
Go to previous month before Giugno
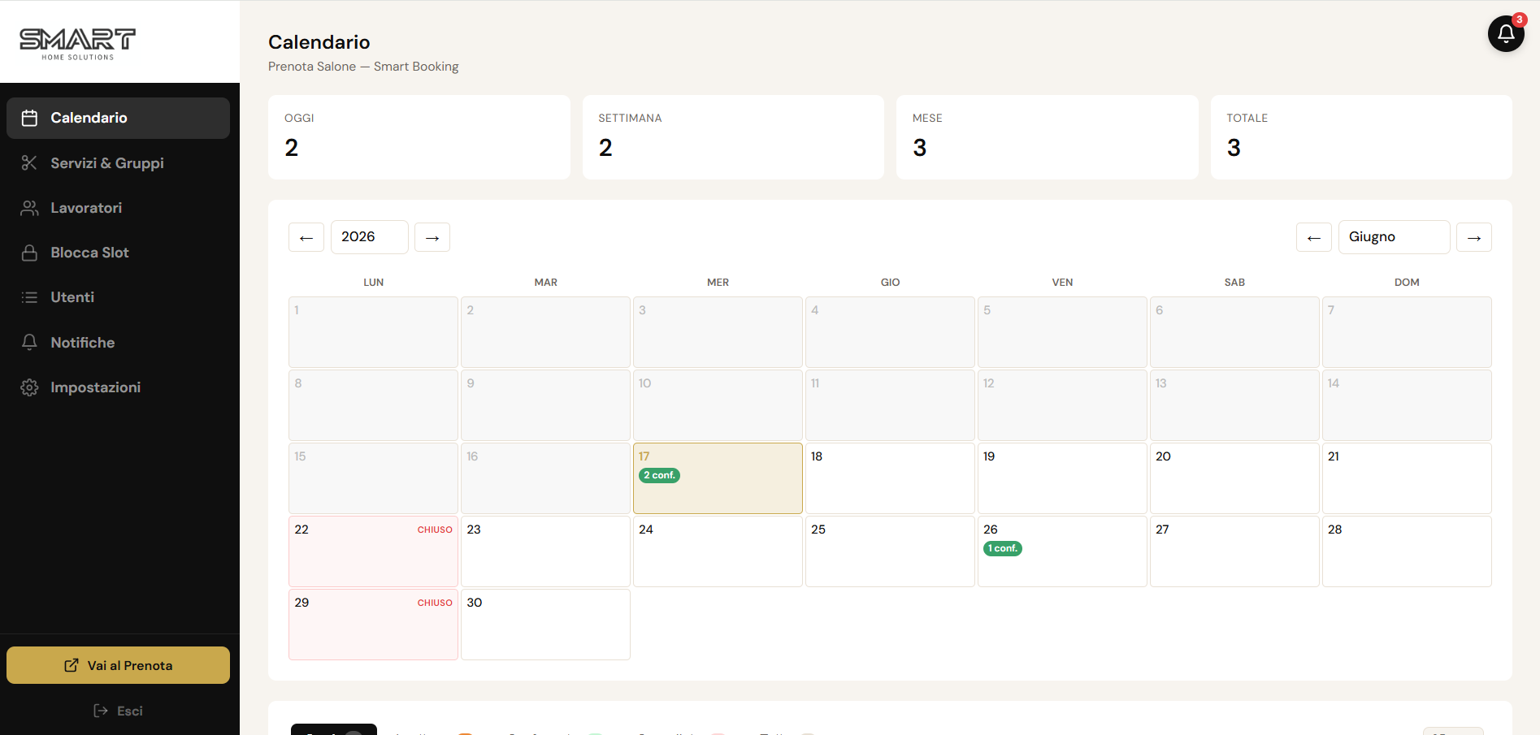coord(1314,237)
